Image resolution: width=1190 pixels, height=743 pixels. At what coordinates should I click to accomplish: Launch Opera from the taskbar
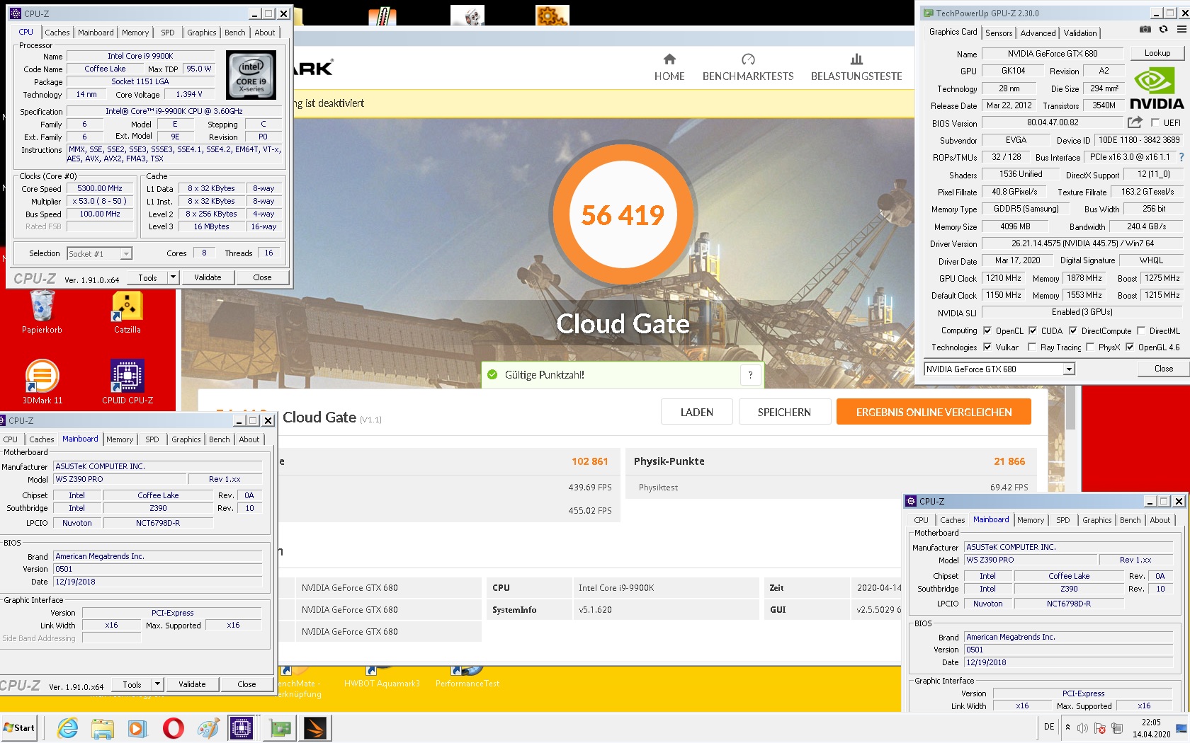[x=173, y=728]
